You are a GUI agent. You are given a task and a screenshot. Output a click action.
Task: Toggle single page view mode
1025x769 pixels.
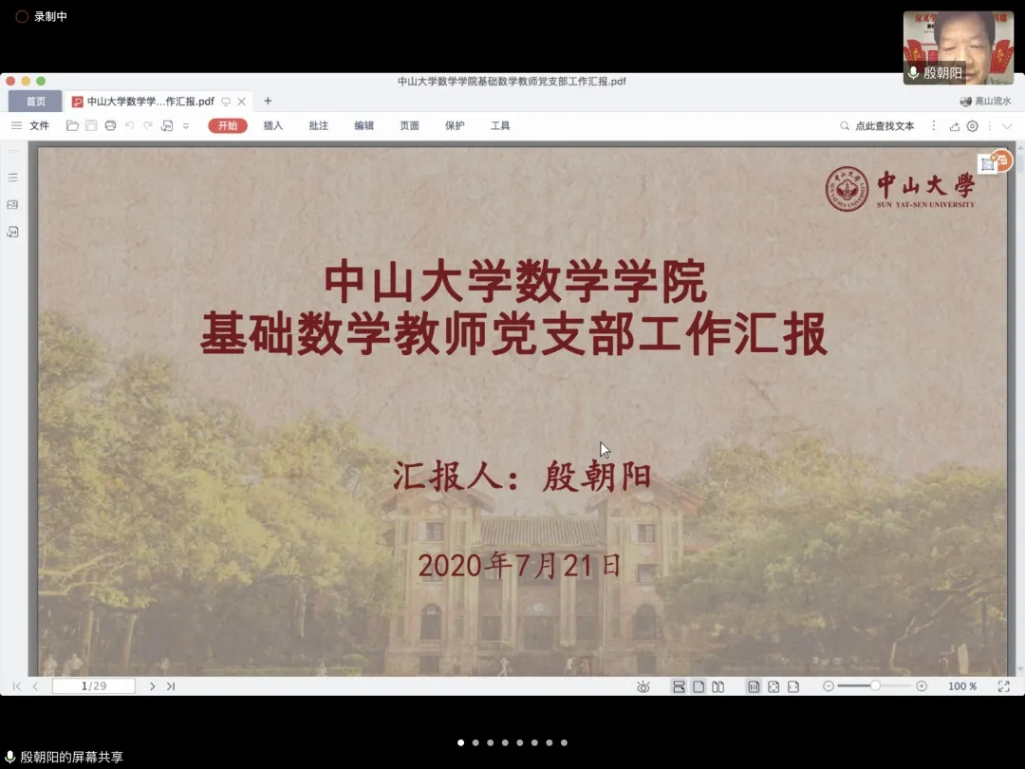[x=699, y=686]
